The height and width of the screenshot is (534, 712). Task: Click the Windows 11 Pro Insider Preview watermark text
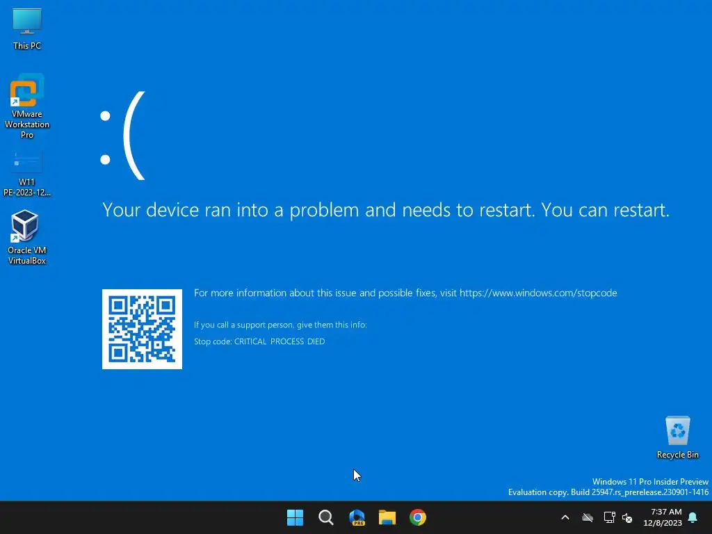[x=650, y=482]
